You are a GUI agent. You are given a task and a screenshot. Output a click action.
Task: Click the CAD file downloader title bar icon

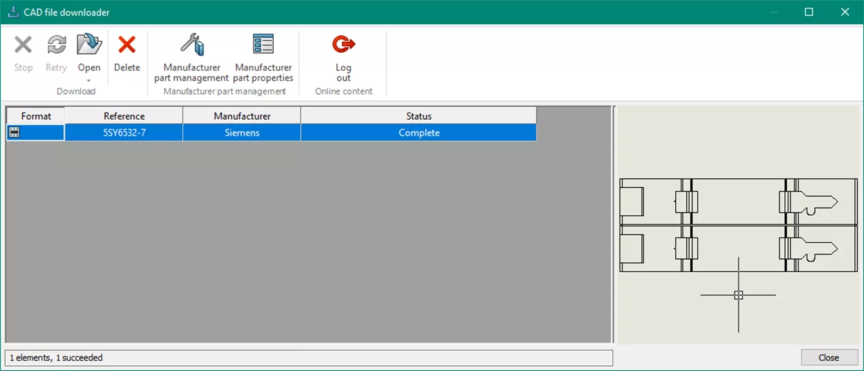[x=12, y=12]
